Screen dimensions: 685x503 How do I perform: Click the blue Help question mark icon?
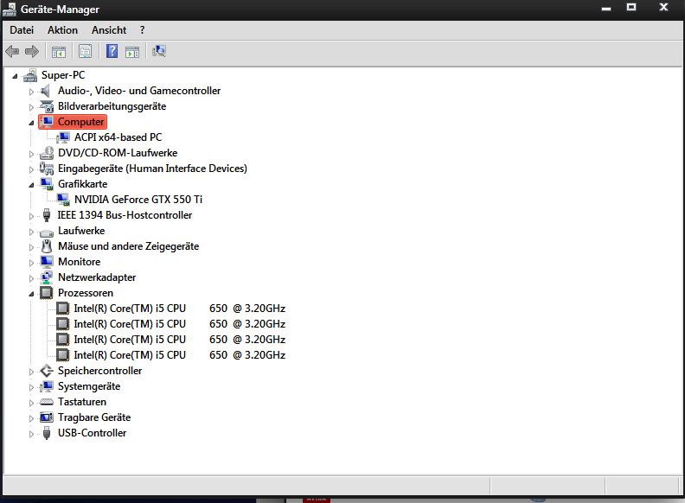(112, 51)
